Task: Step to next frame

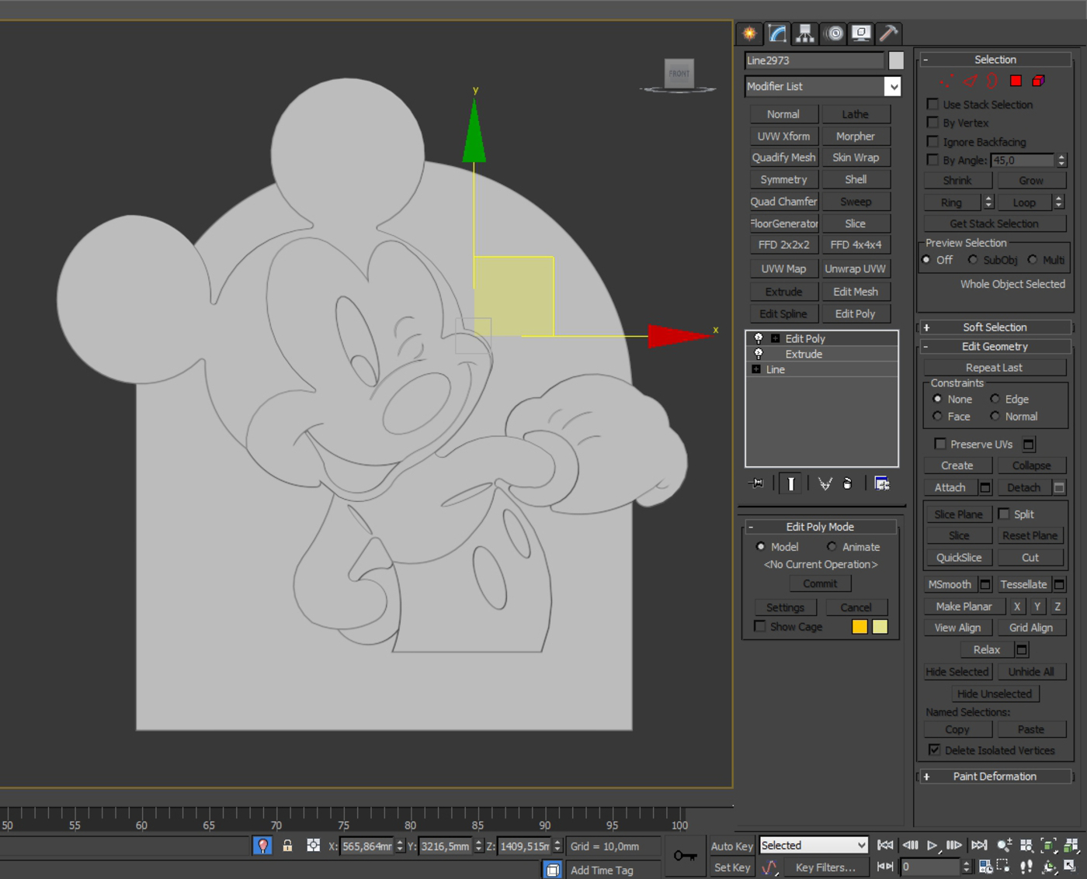Action: [954, 845]
